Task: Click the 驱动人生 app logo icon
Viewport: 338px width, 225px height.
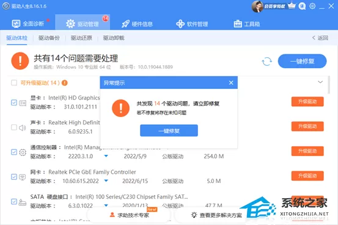Action: [x=6, y=6]
